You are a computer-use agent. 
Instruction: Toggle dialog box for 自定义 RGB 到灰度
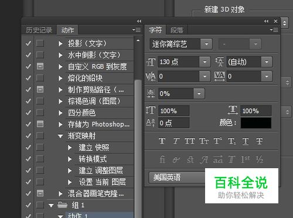click(40, 66)
